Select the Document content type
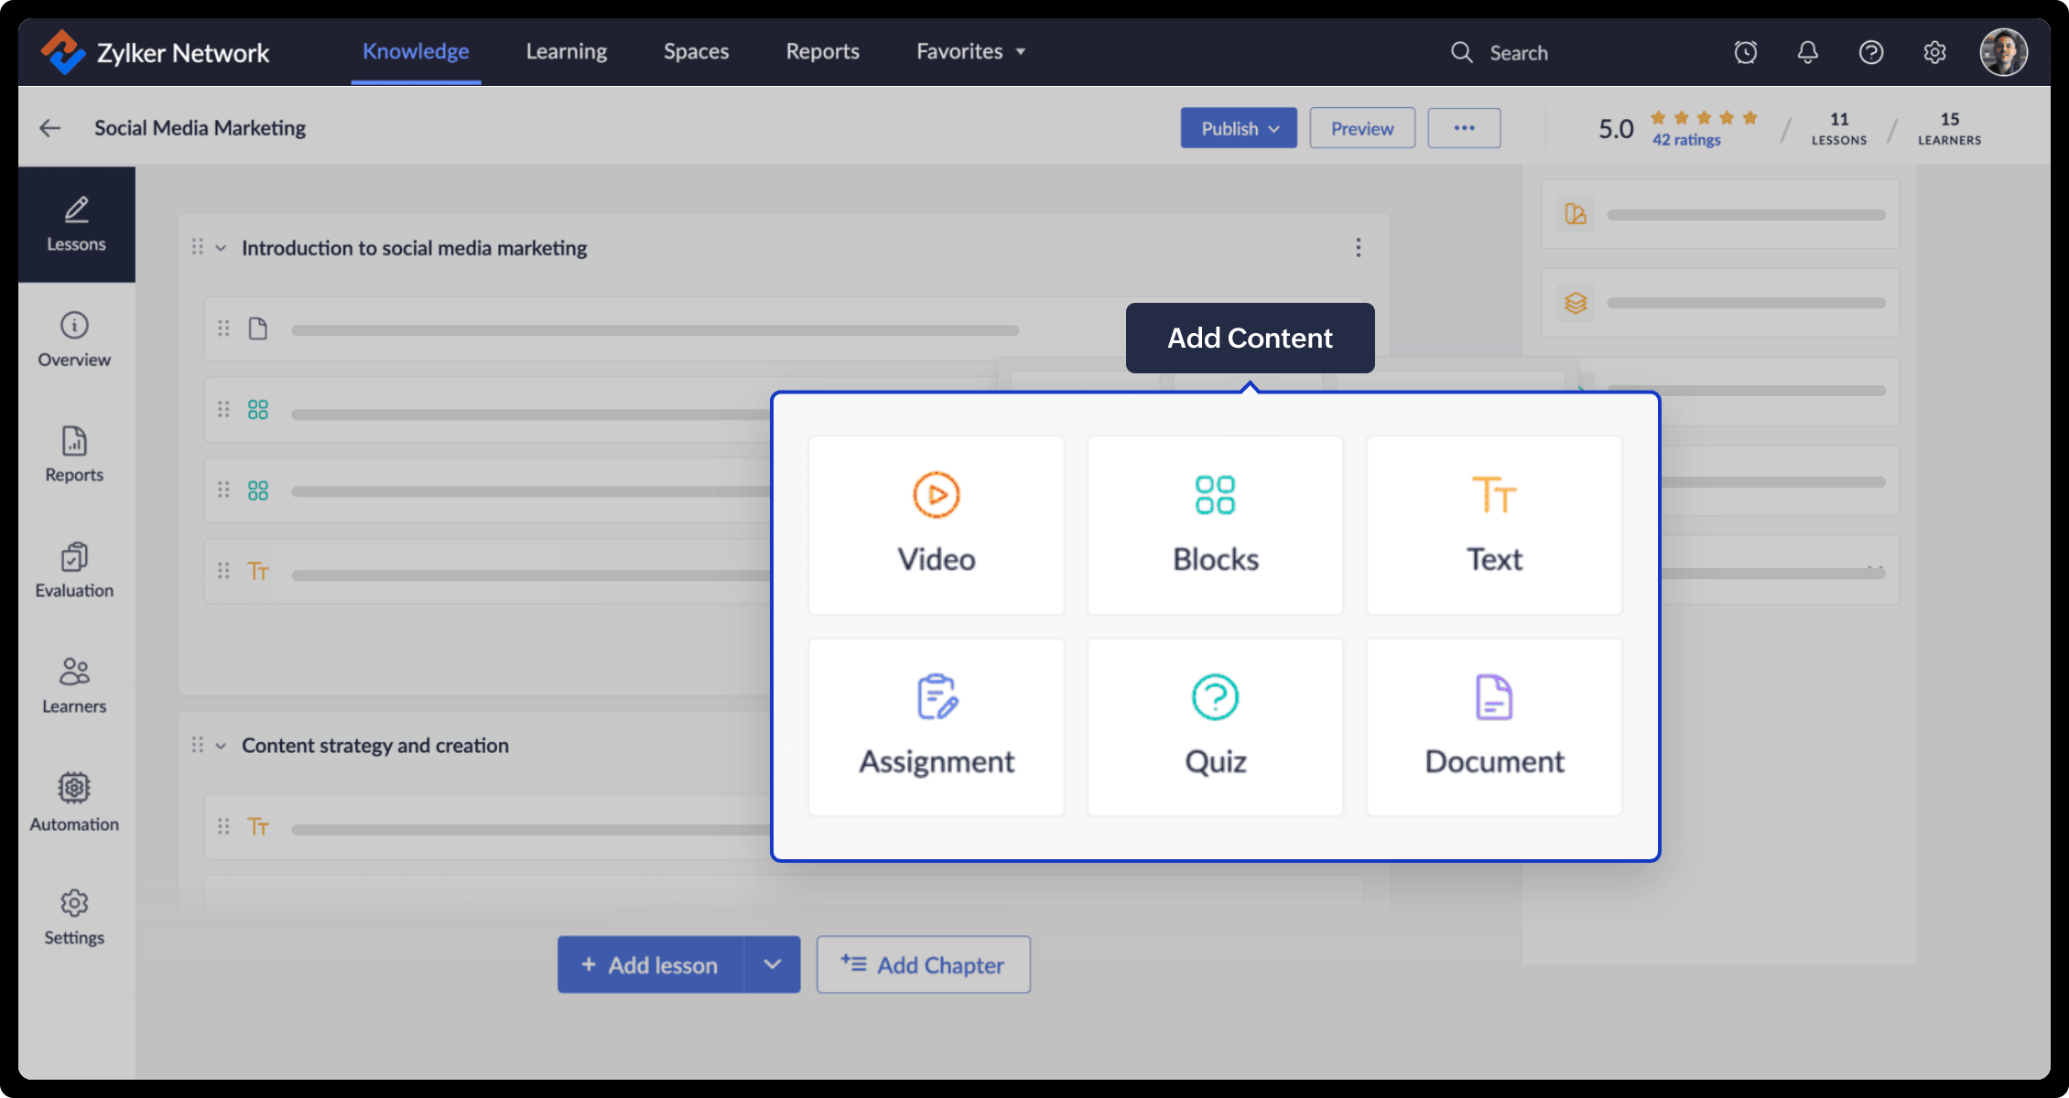This screenshot has height=1098, width=2069. pos(1494,727)
